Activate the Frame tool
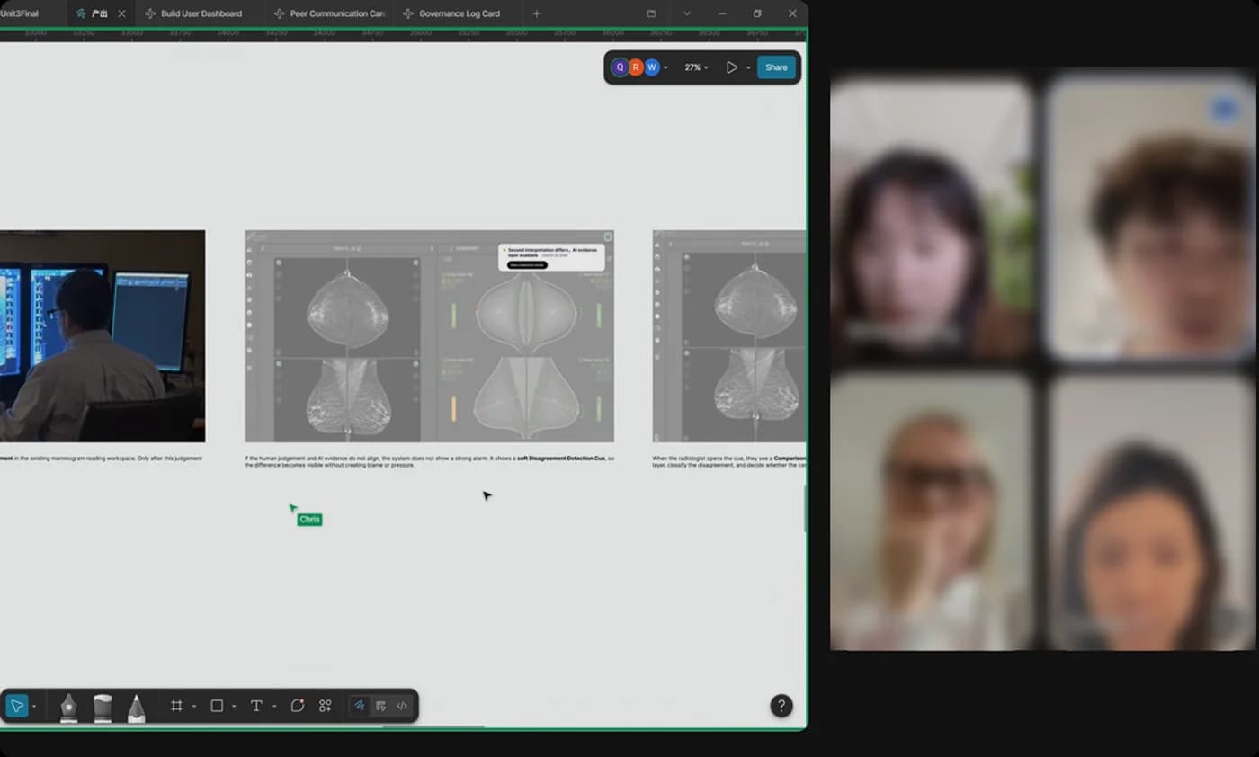 point(176,706)
